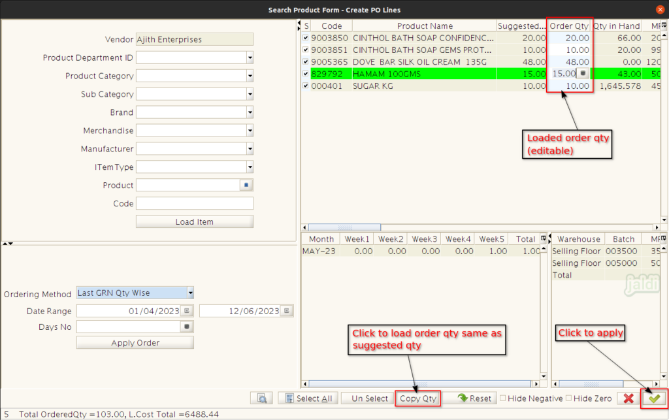Click the Week5 column header
The image size is (669, 420).
pyautogui.click(x=491, y=239)
